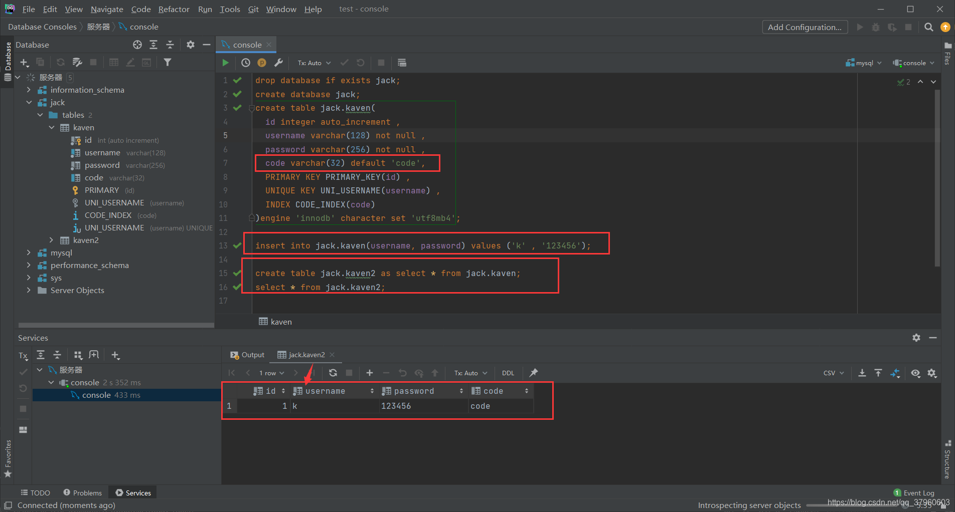
Task: Expand Server Objects node
Action: click(x=29, y=290)
